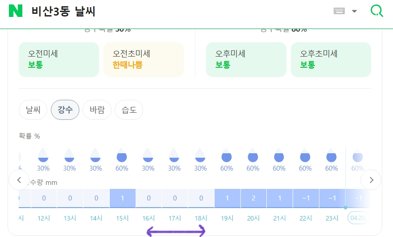Image resolution: width=393 pixels, height=237 pixels.
Task: Expand the dropdown arrow beside keyboard icon
Action: click(x=354, y=11)
